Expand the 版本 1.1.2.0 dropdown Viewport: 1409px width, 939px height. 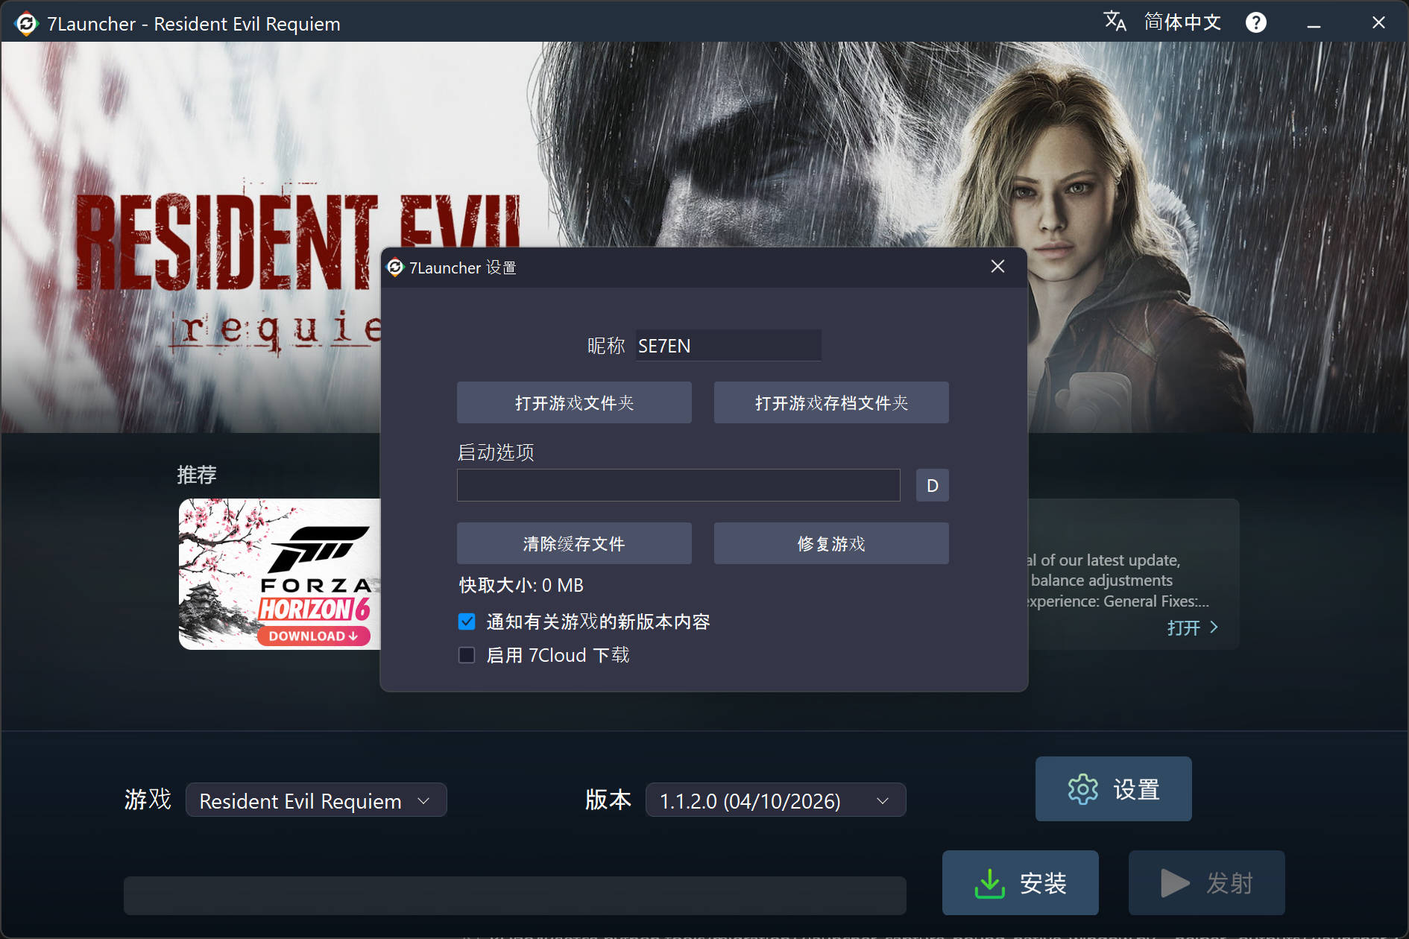coord(775,800)
